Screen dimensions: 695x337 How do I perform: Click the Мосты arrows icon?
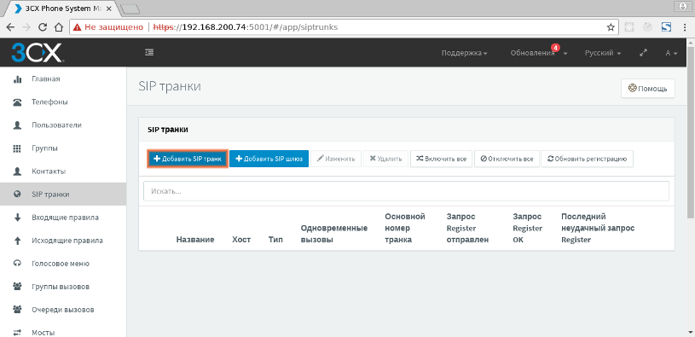point(17,332)
